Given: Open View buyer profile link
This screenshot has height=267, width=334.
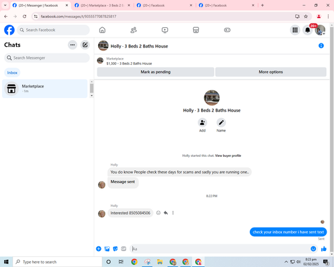Looking at the screenshot, I should (228, 156).
